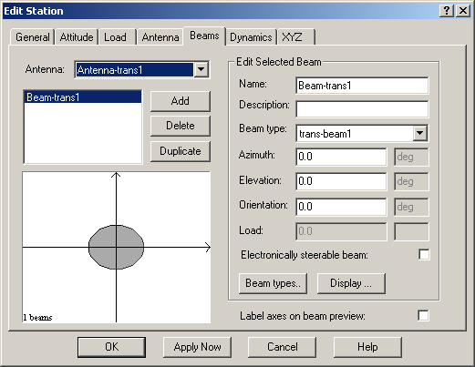Viewport: 475px width, 367px height.
Task: Confirm with the OK button
Action: [111, 347]
